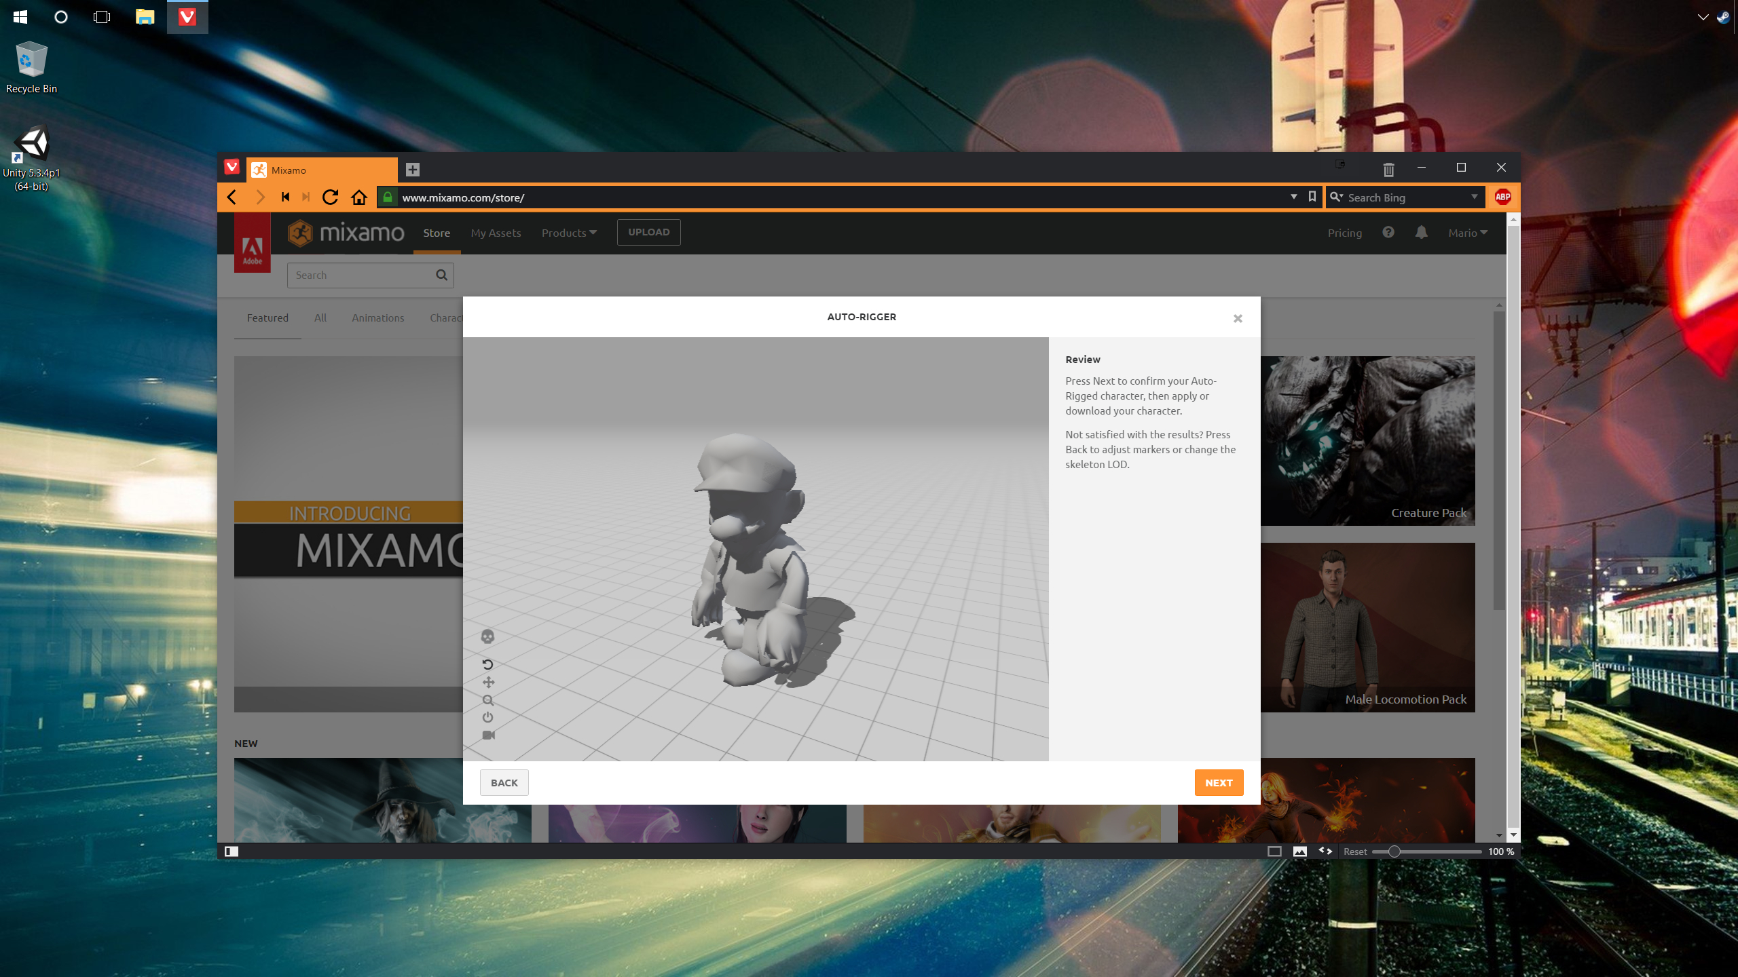Close the Auto-Rigger dialog
1738x977 pixels.
click(1238, 318)
